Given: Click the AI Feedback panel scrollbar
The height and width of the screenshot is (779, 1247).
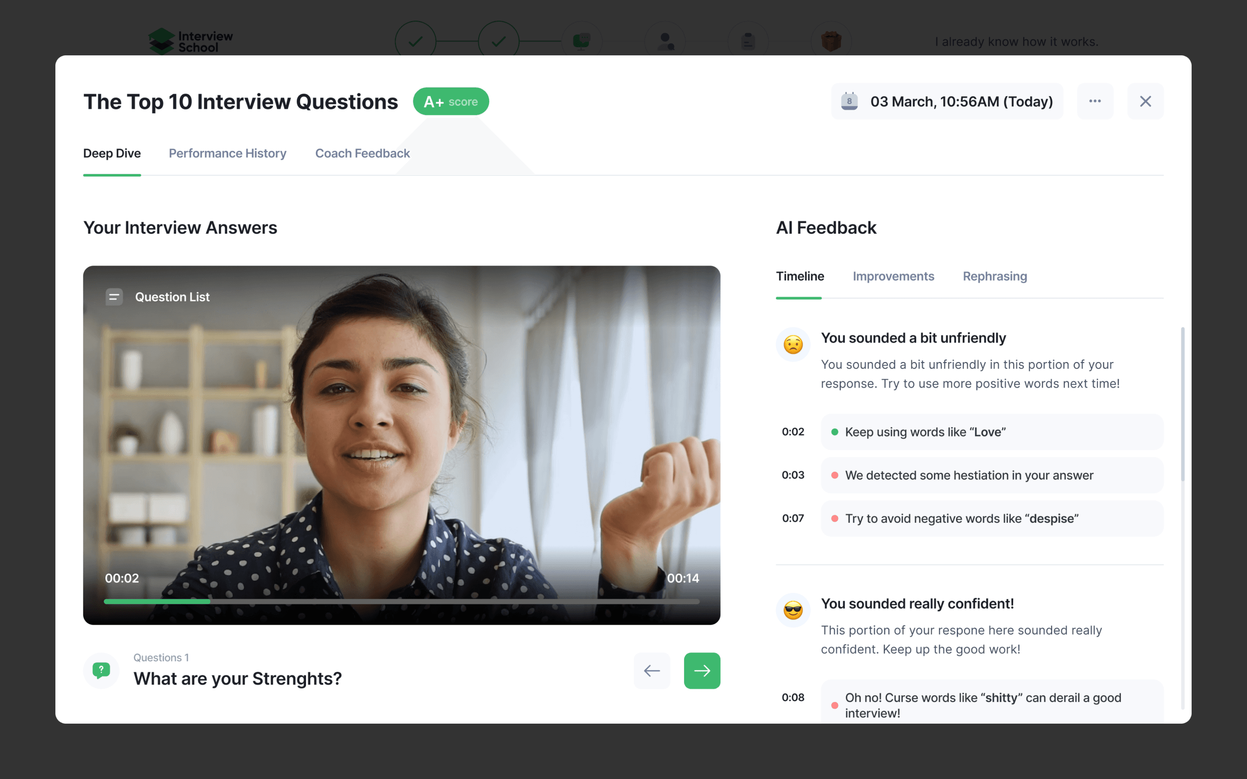Looking at the screenshot, I should (x=1182, y=404).
